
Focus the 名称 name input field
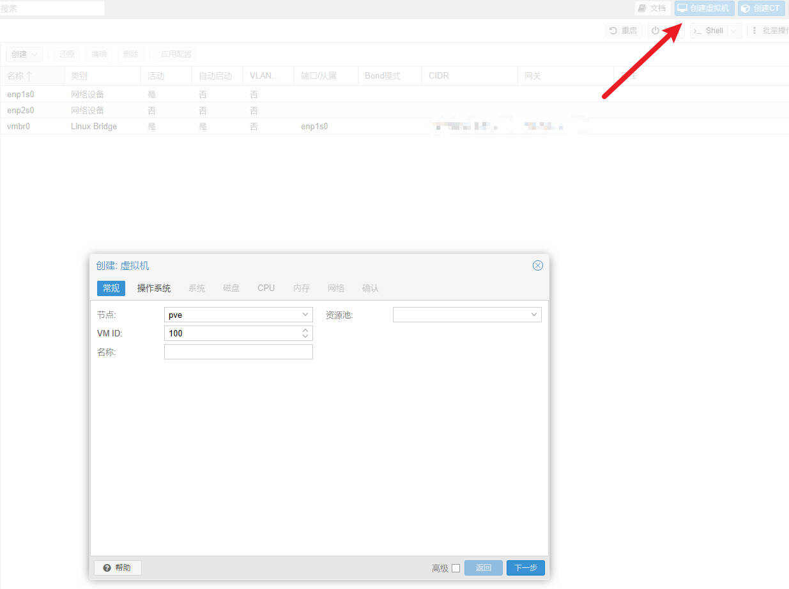(238, 352)
